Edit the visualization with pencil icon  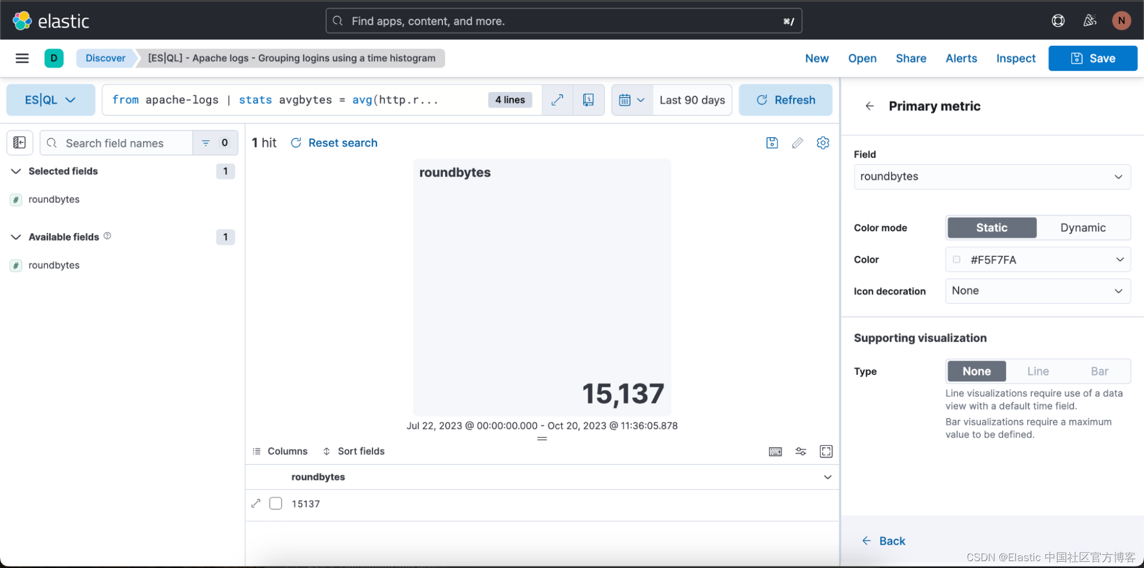point(797,143)
